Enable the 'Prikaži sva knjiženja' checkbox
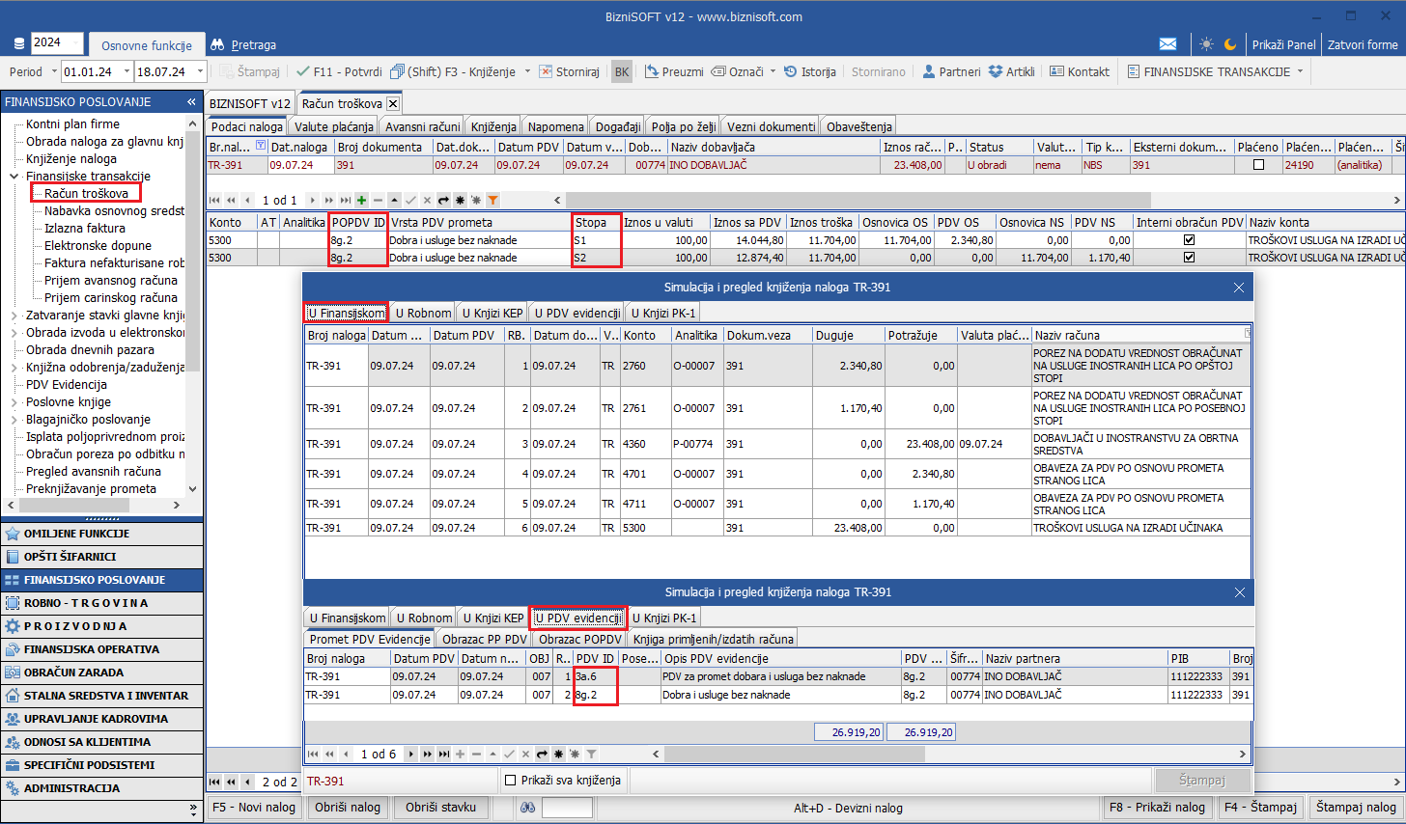1406x824 pixels. [511, 780]
